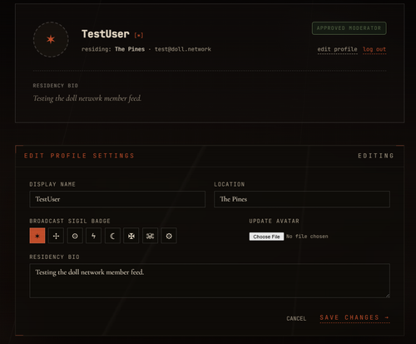Click the star avatar in profile header

click(x=51, y=39)
